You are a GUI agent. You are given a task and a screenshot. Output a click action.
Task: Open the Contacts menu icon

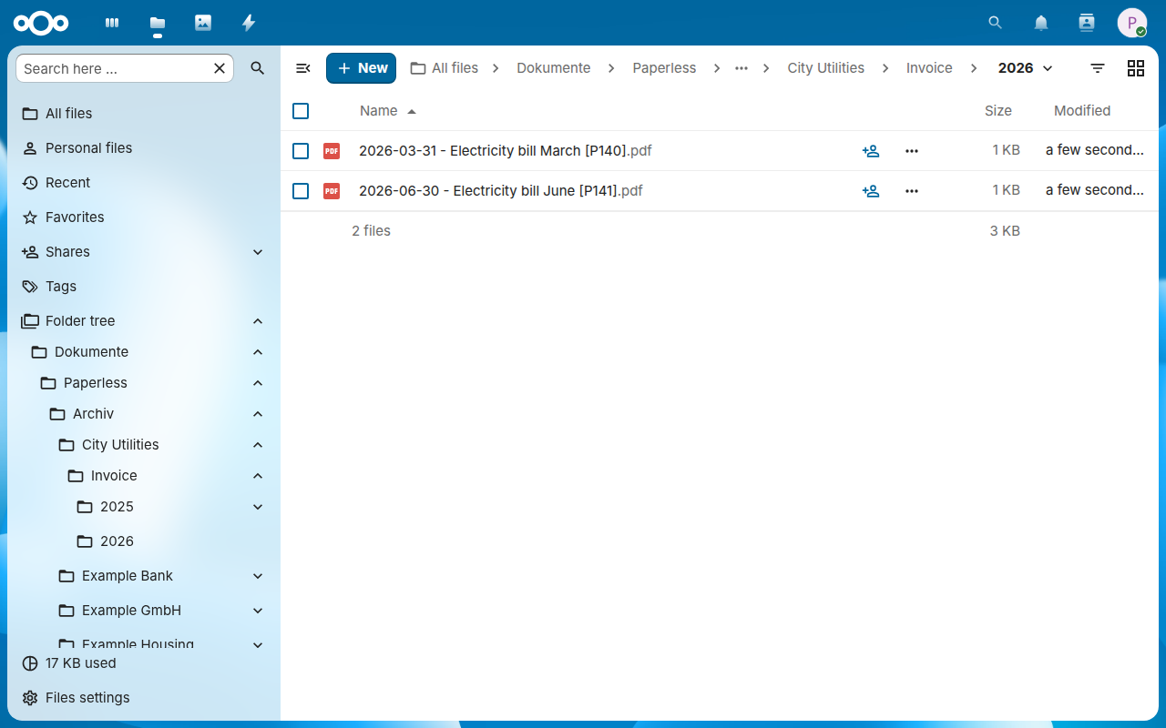[1087, 23]
